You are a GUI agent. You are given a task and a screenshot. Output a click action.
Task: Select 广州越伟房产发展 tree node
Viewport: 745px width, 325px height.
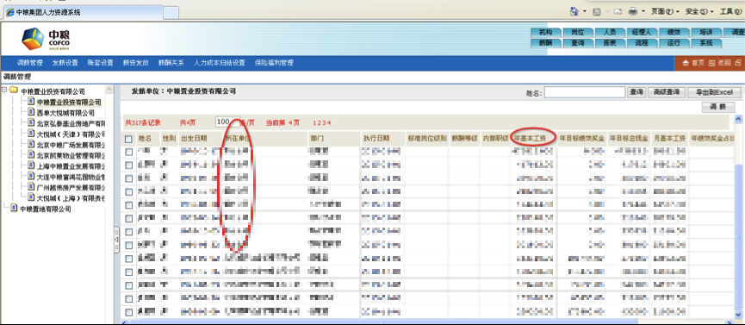click(71, 187)
